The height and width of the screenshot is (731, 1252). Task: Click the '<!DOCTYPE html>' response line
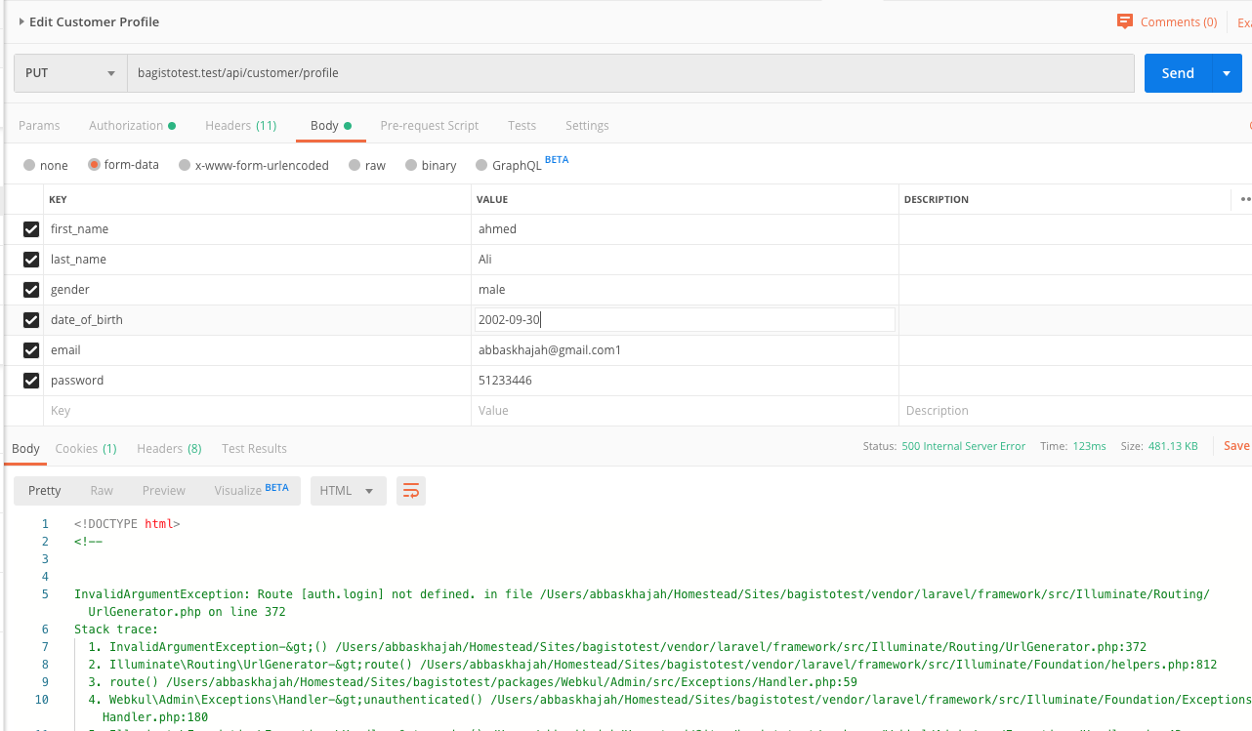127,524
